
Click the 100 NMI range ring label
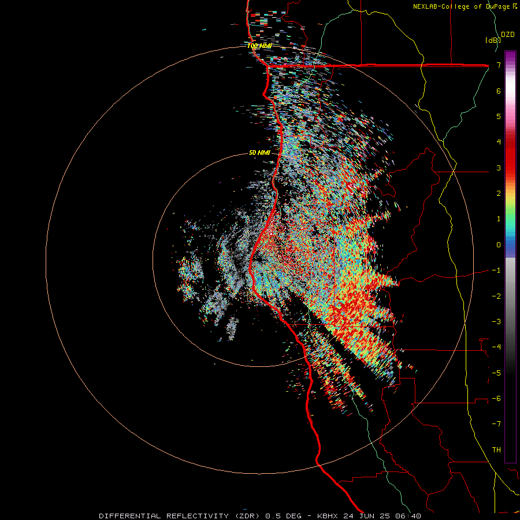click(259, 46)
